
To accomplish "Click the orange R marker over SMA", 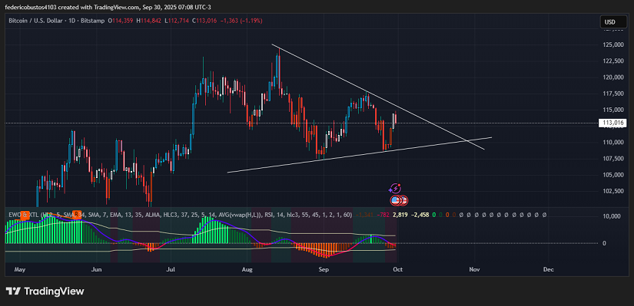I will pos(76,215).
